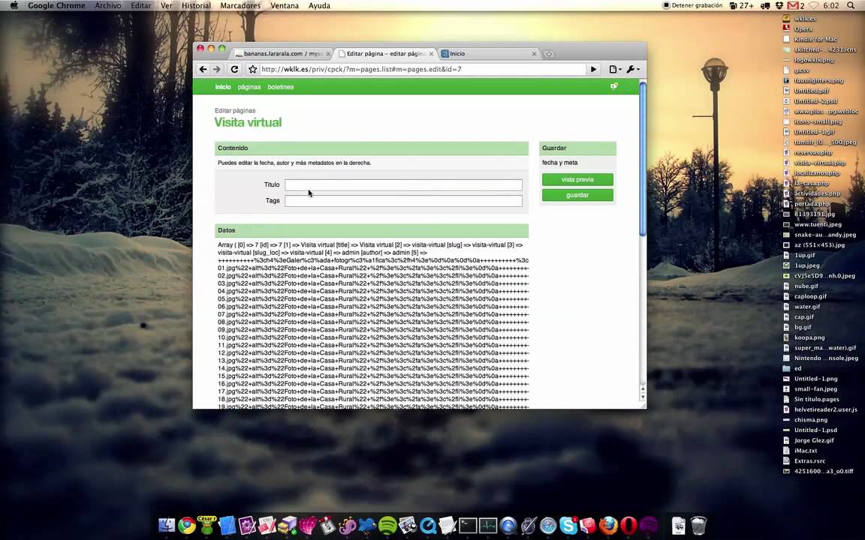865x540 pixels.
Task: Switch to the Inicio tab
Action: point(489,54)
